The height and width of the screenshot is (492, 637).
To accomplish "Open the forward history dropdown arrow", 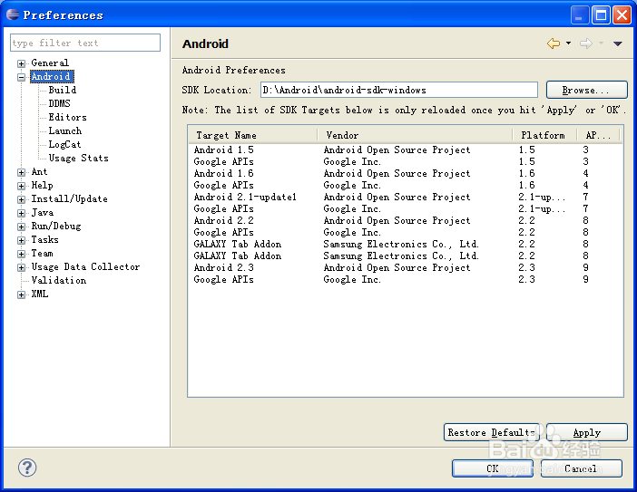I will (601, 43).
